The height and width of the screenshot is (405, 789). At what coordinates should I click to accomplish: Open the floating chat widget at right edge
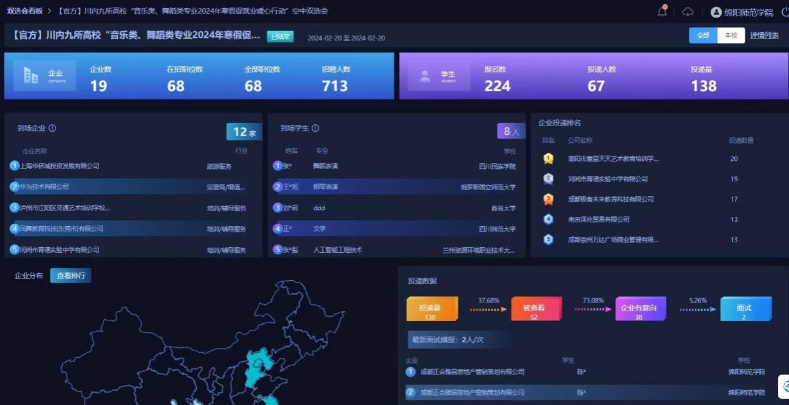[x=783, y=386]
